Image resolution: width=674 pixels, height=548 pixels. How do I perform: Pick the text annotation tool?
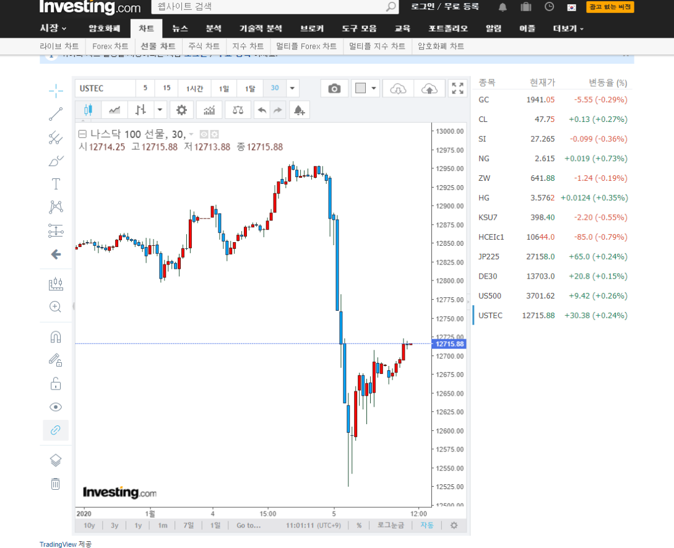coord(56,184)
